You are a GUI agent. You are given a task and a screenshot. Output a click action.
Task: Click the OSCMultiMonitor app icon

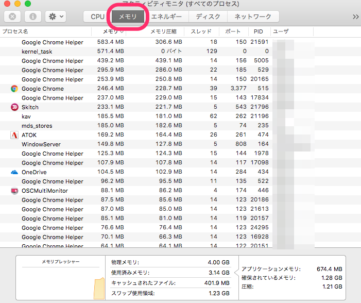coord(14,191)
